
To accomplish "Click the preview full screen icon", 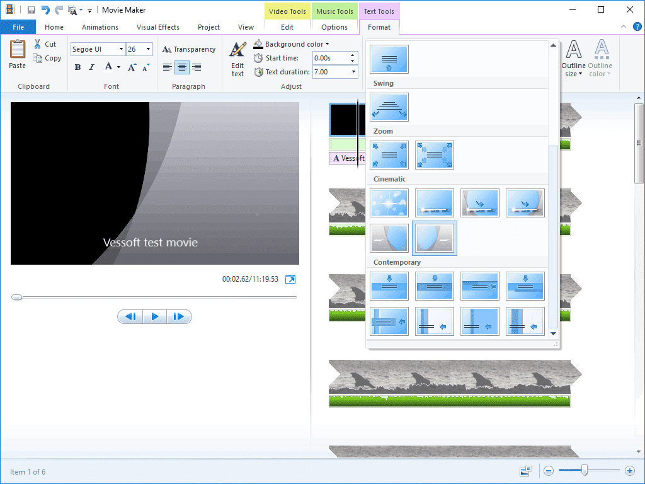I will [x=290, y=279].
